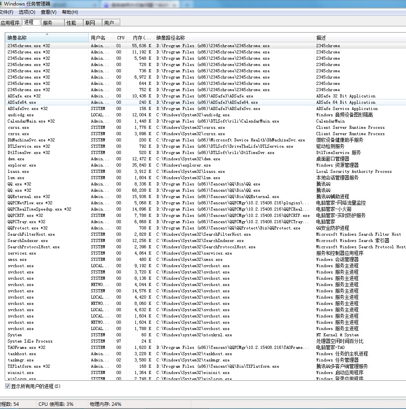
Task: Click the 处理器空闲时间百分比 description
Action: [x=340, y=341]
